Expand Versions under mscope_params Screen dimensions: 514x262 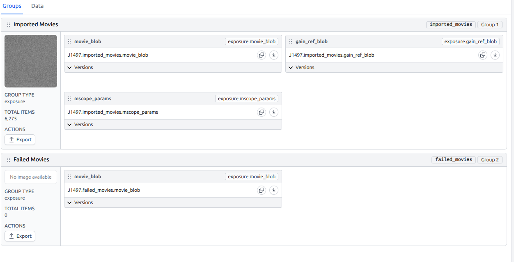[x=80, y=124]
